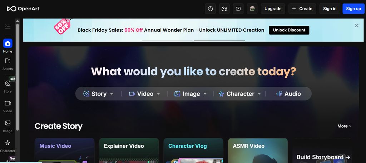Image resolution: width=366 pixels, height=163 pixels.
Task: Click More link in Create Story
Action: (x=344, y=126)
